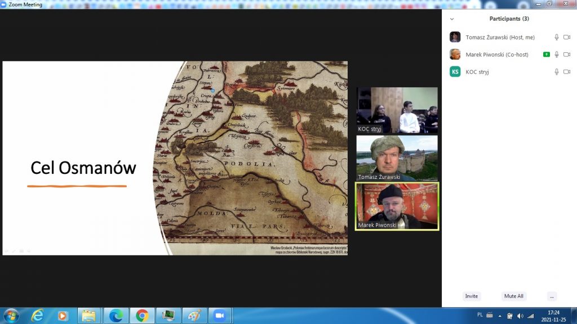Click the KS avatar for KOC stryj
Screen dimensions: 577x324
tap(455, 72)
